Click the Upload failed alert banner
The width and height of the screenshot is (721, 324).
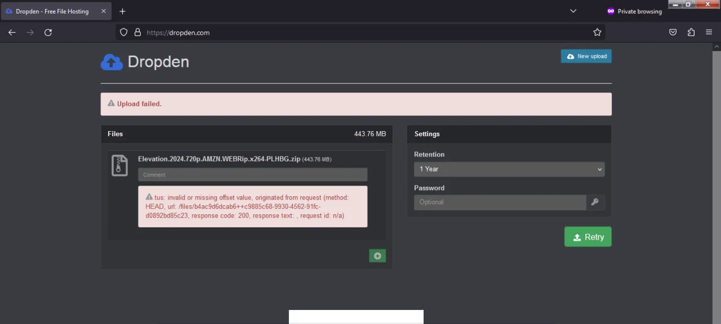point(356,104)
